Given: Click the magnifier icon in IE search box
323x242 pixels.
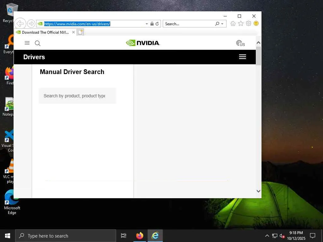Looking at the screenshot, I should tap(217, 24).
